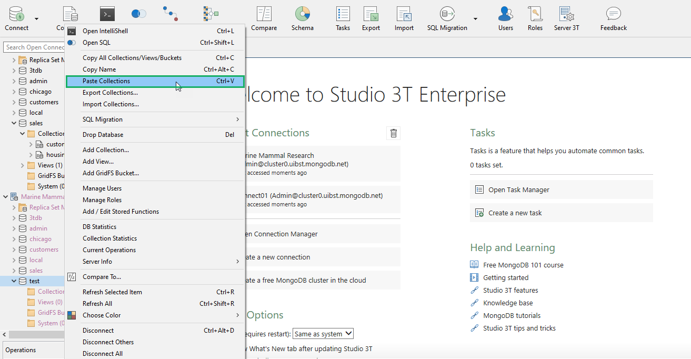The image size is (691, 359).
Task: Click "Open Task Manager"
Action: point(519,189)
